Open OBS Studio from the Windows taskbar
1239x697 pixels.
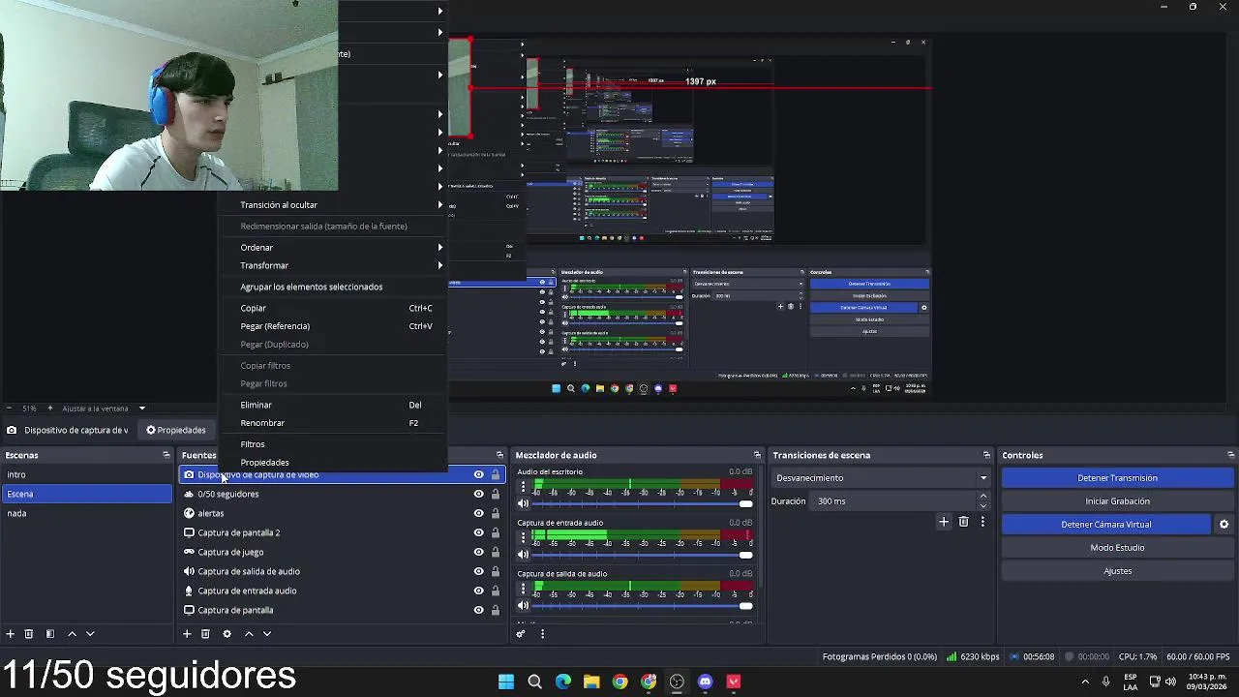(x=677, y=682)
